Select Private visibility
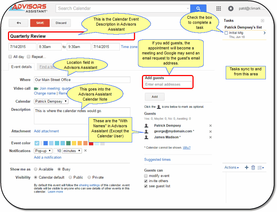Screen dimensions: 277x212 [89, 177]
